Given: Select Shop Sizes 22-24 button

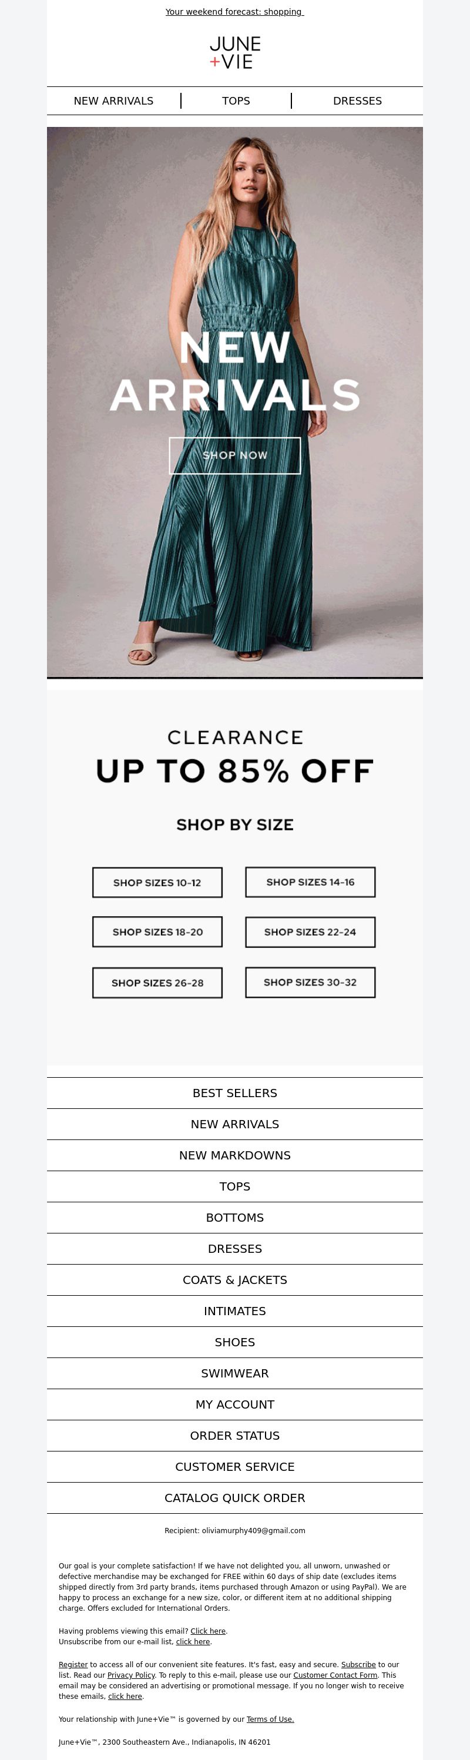Looking at the screenshot, I should tap(310, 931).
